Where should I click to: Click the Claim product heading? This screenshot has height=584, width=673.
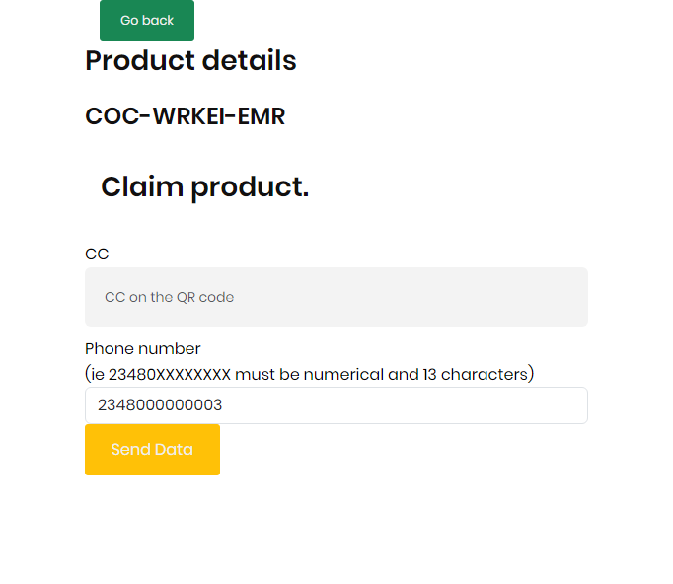coord(204,187)
